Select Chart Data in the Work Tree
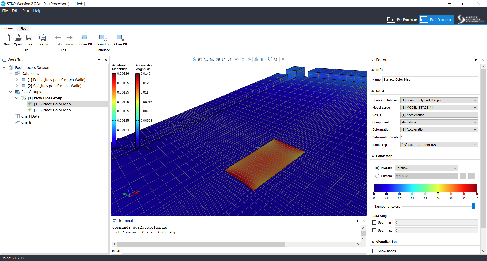 tap(30, 116)
